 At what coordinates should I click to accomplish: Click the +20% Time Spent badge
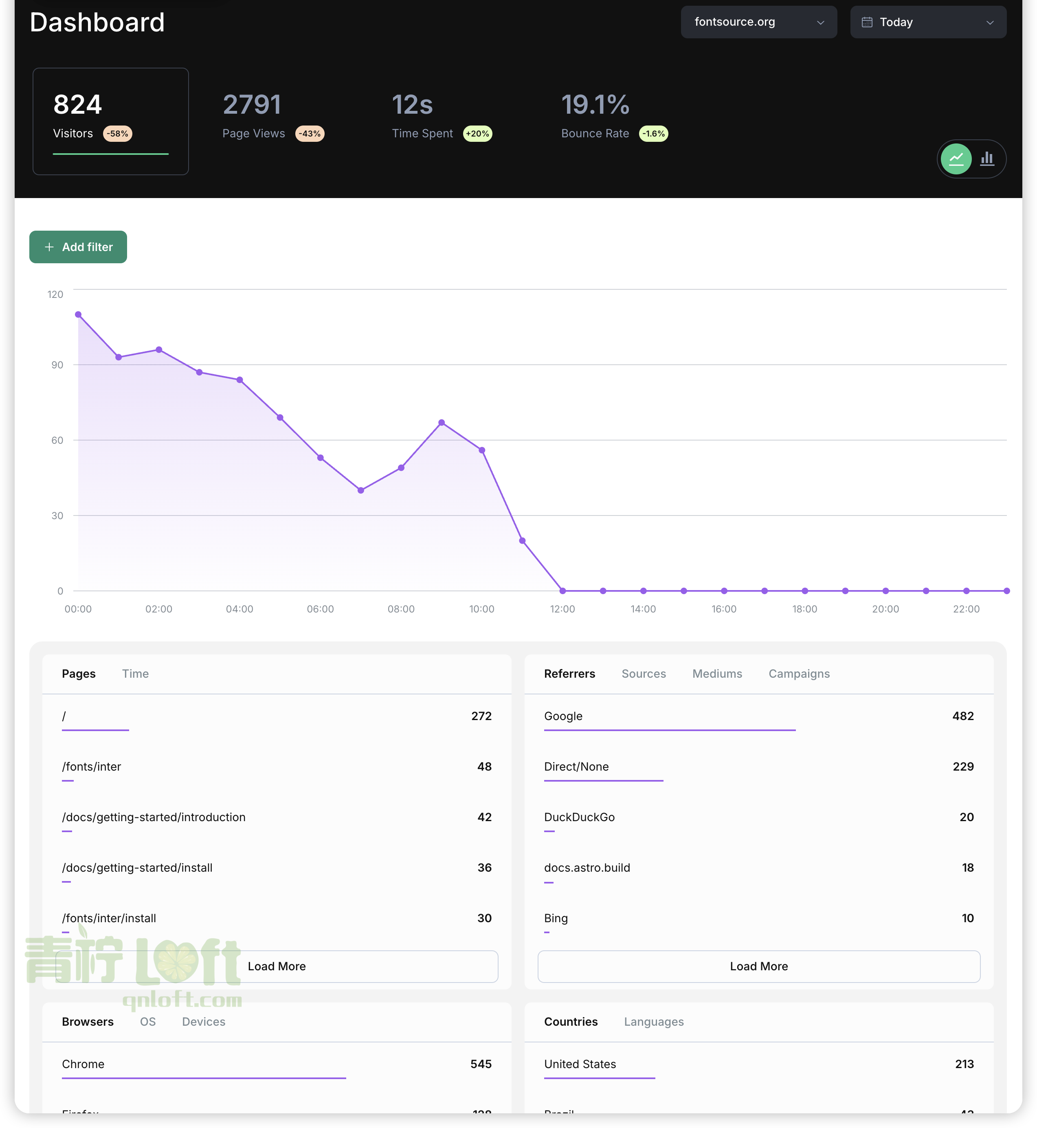(477, 134)
